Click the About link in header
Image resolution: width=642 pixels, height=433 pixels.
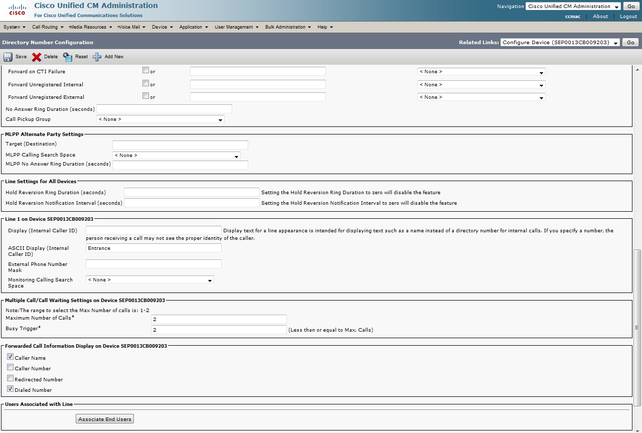tap(600, 17)
